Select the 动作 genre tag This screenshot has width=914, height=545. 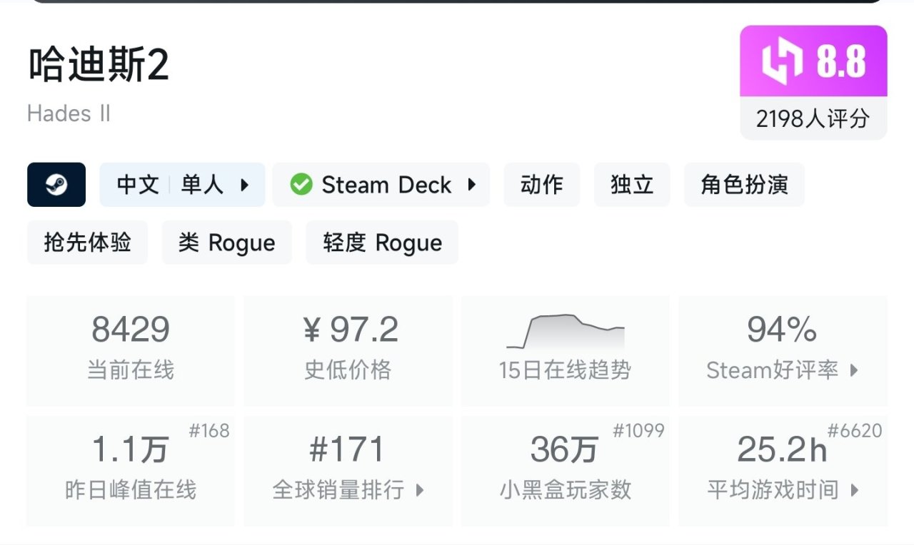(541, 185)
